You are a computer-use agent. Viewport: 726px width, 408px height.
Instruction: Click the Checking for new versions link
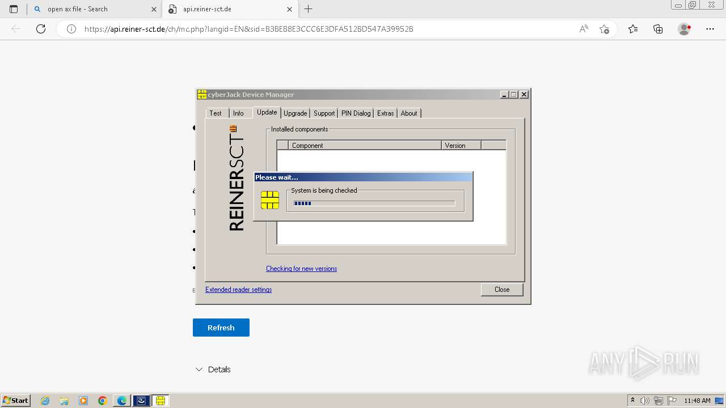[x=301, y=269]
